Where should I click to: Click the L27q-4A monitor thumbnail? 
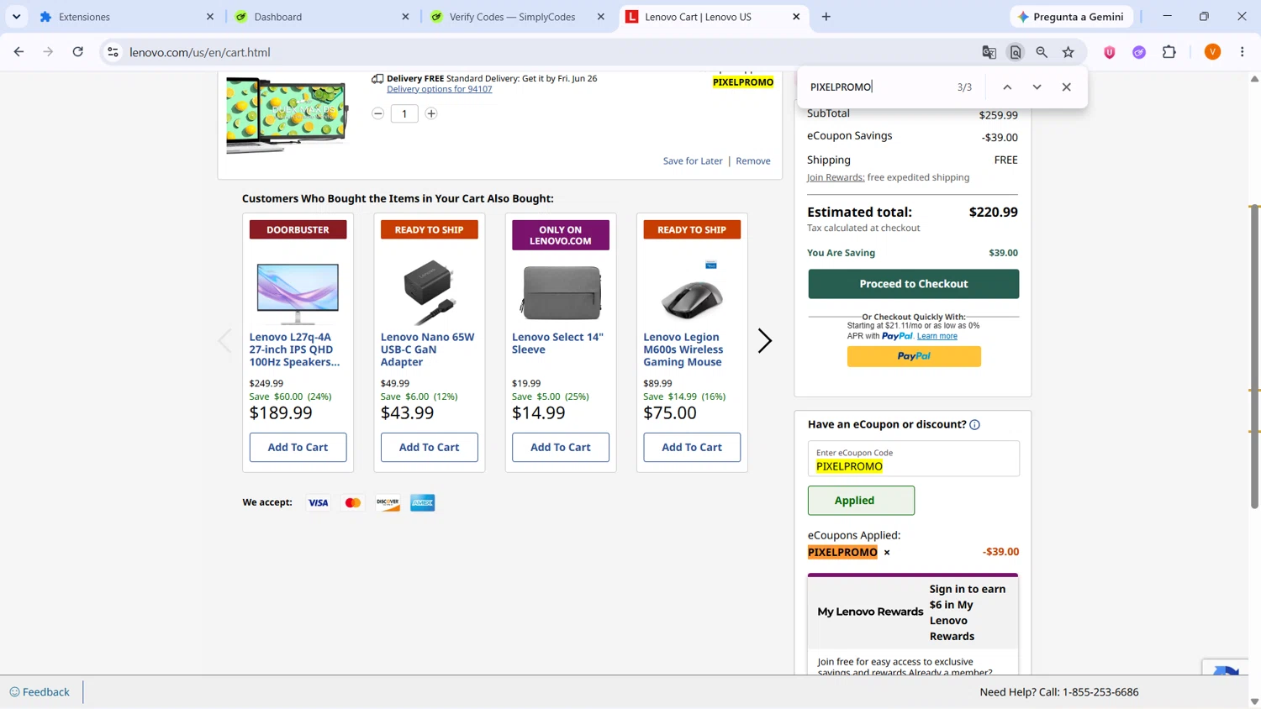click(298, 292)
